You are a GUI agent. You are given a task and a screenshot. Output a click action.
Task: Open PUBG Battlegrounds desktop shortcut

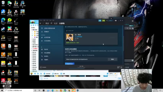click(10, 56)
